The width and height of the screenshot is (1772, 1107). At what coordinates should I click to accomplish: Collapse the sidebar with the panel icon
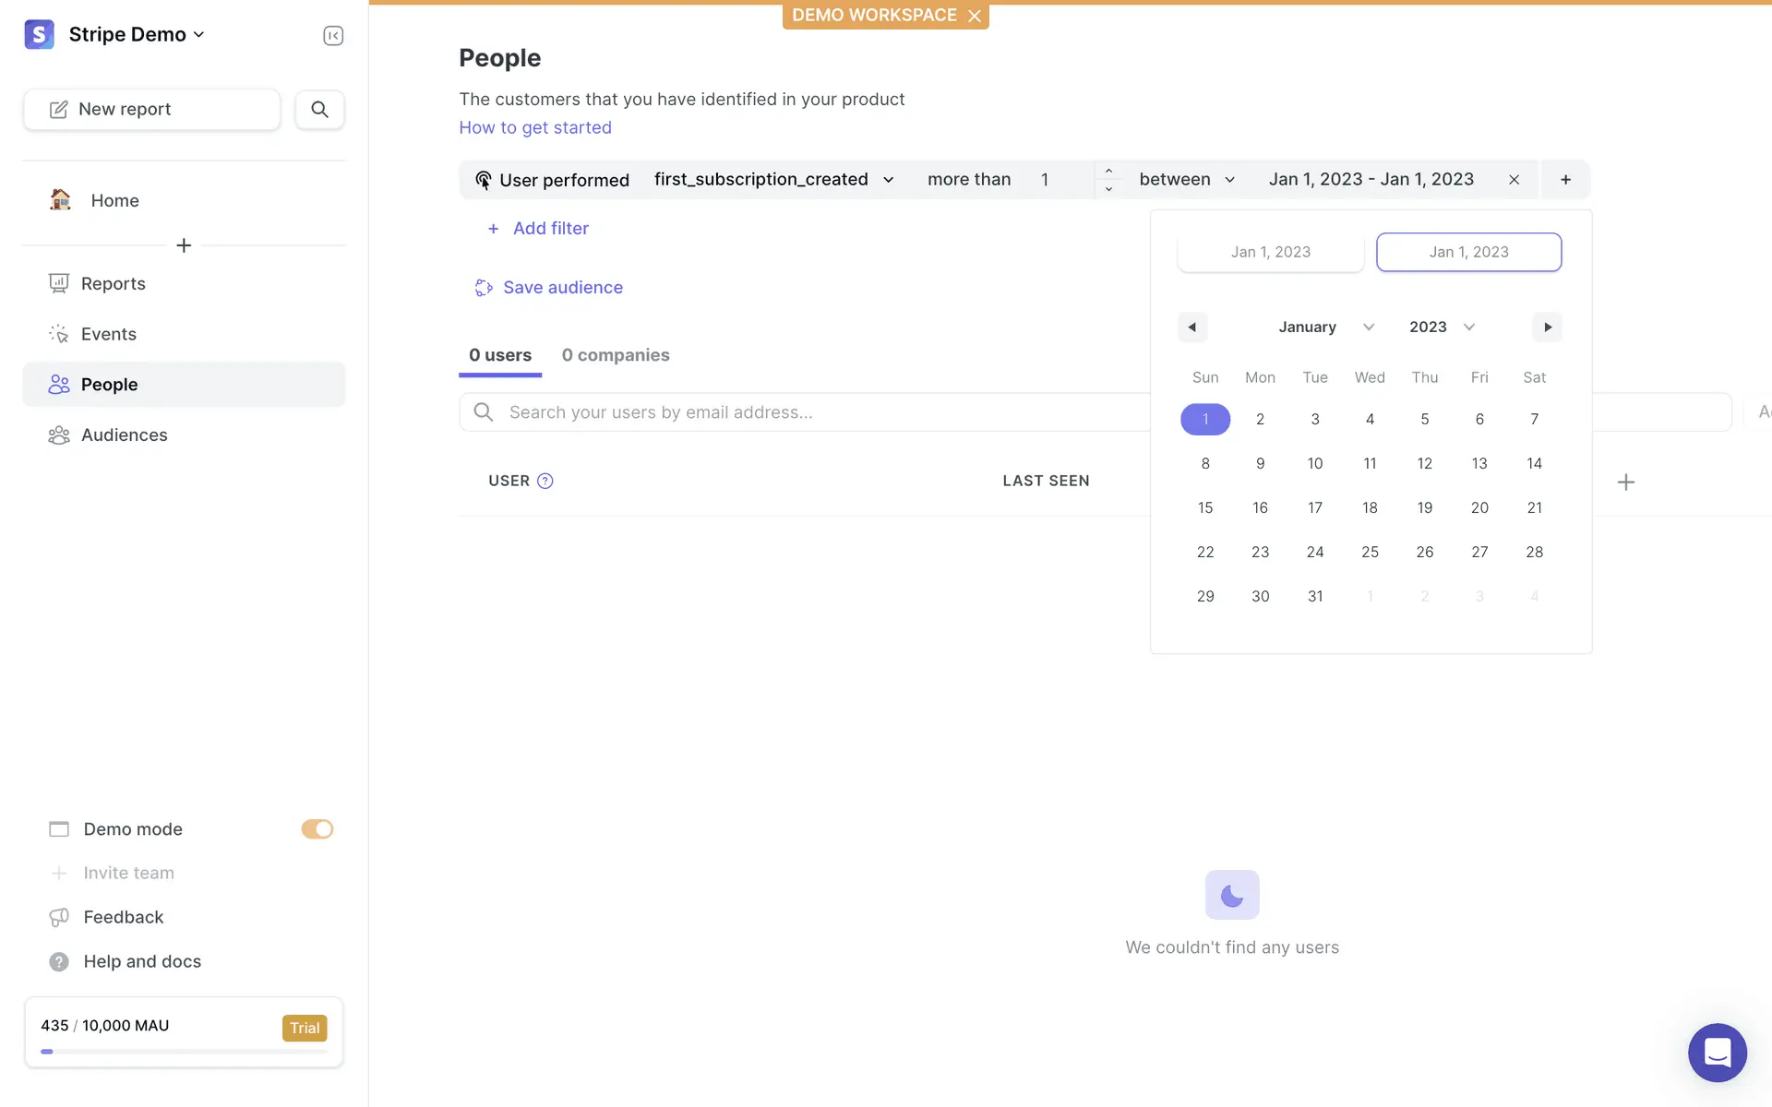point(333,35)
